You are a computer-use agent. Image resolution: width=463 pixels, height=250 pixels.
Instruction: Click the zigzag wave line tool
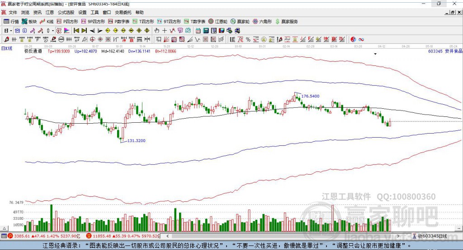point(198,40)
